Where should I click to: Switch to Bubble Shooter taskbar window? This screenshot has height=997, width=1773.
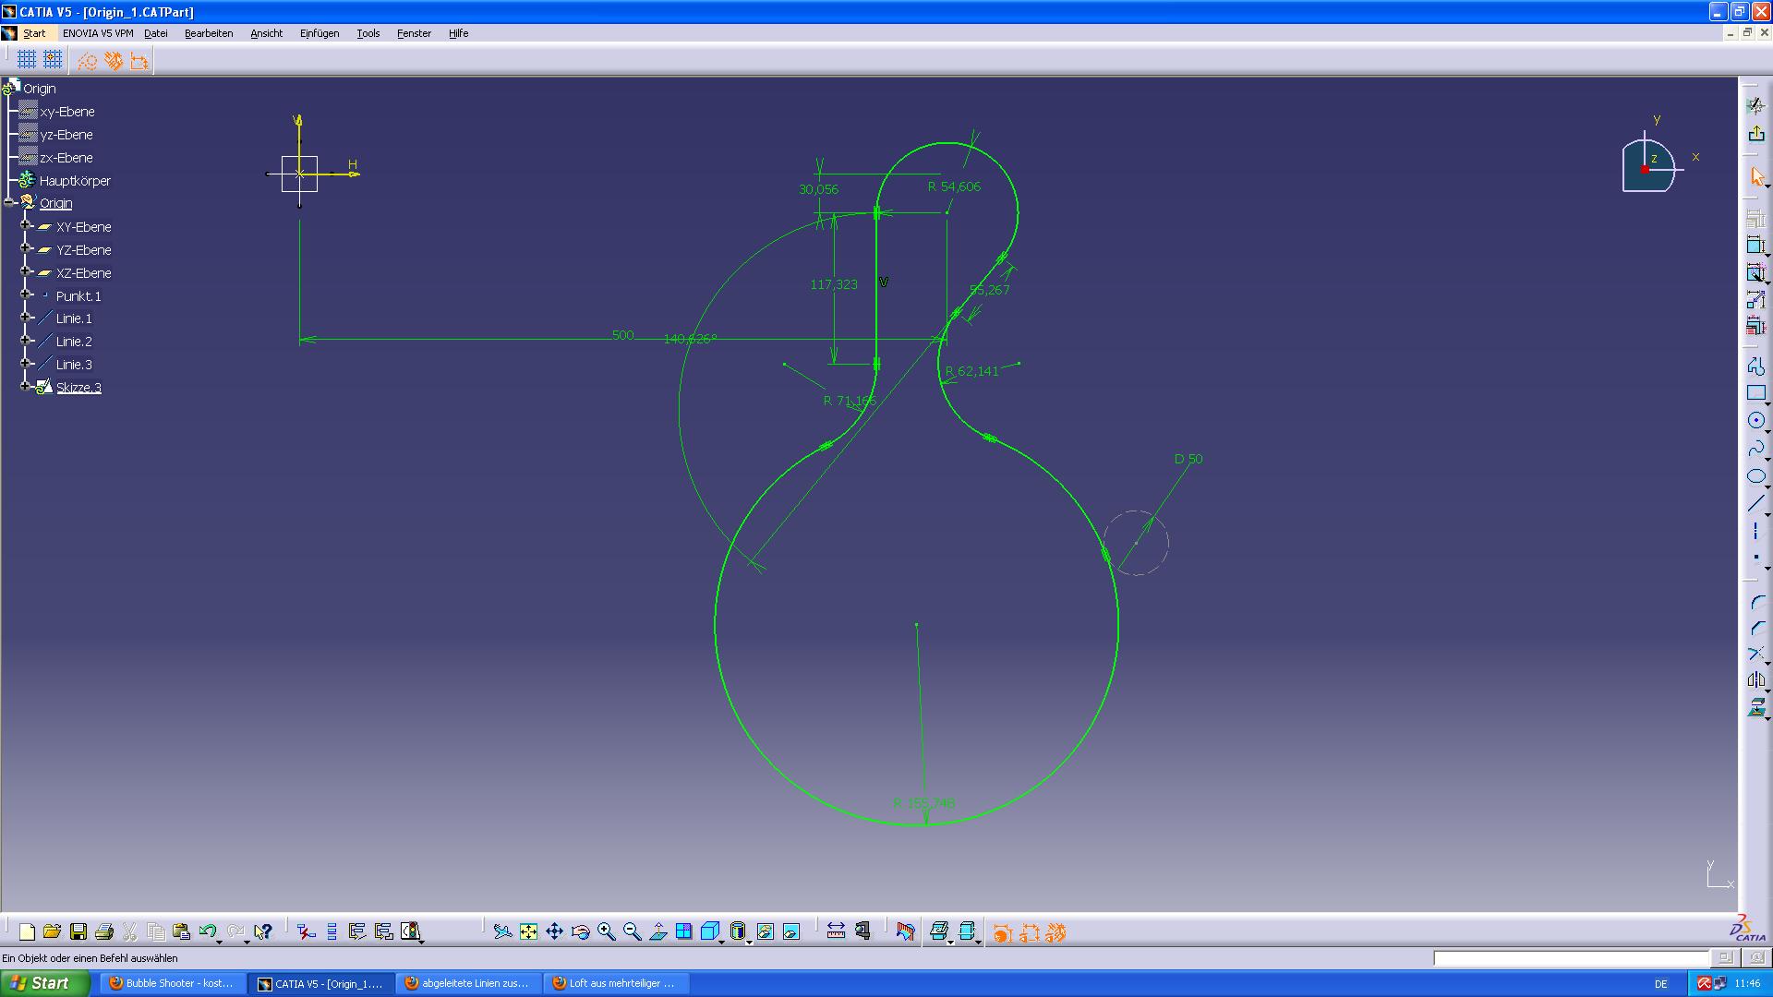tap(173, 983)
